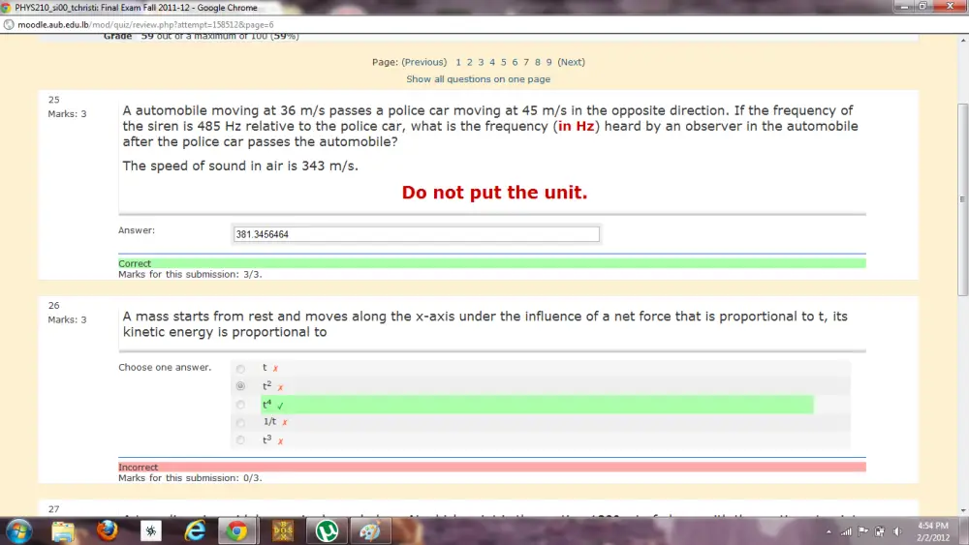
Task: Click the taskbar clock showing 4:54 PM
Action: point(933,531)
